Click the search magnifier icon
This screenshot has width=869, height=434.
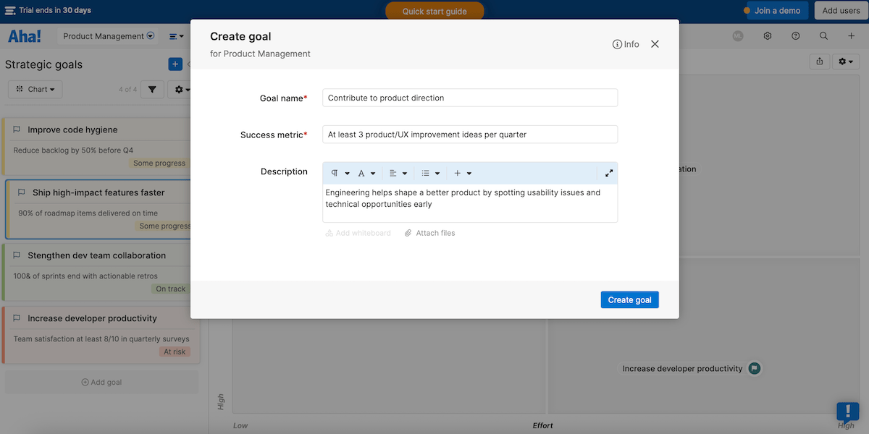point(823,36)
